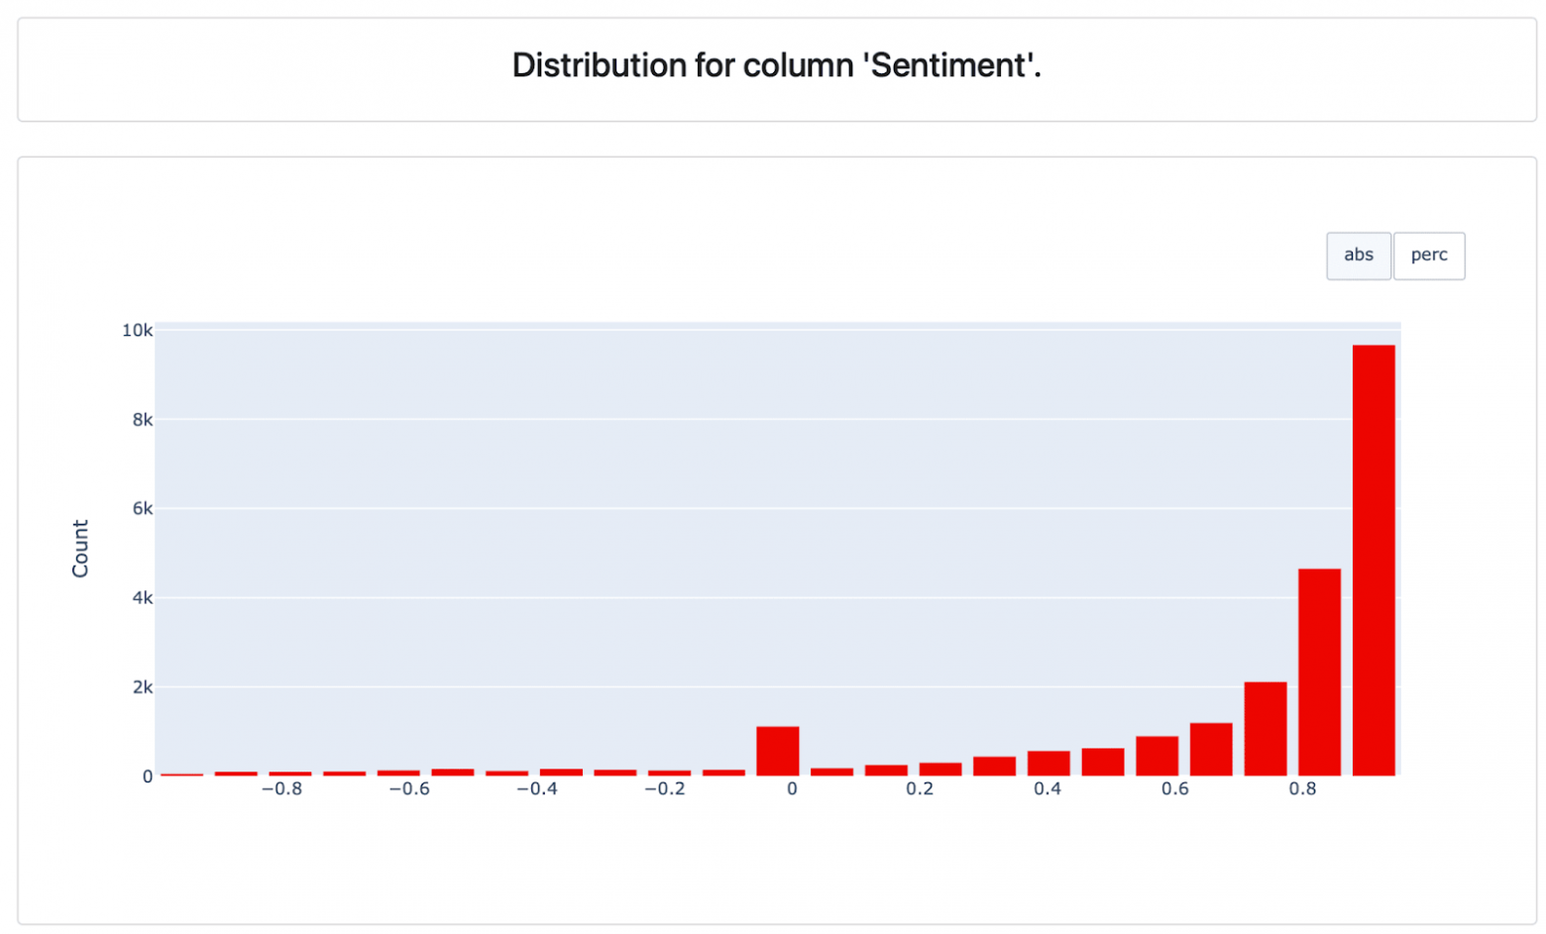Click the "−0.4" x-axis tick label
The image size is (1546, 934).
pyautogui.click(x=537, y=789)
